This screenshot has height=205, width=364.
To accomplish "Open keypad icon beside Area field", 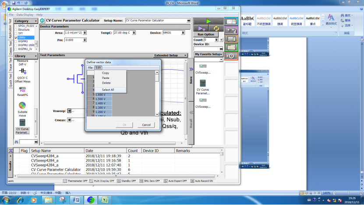I will pyautogui.click(x=85, y=33).
